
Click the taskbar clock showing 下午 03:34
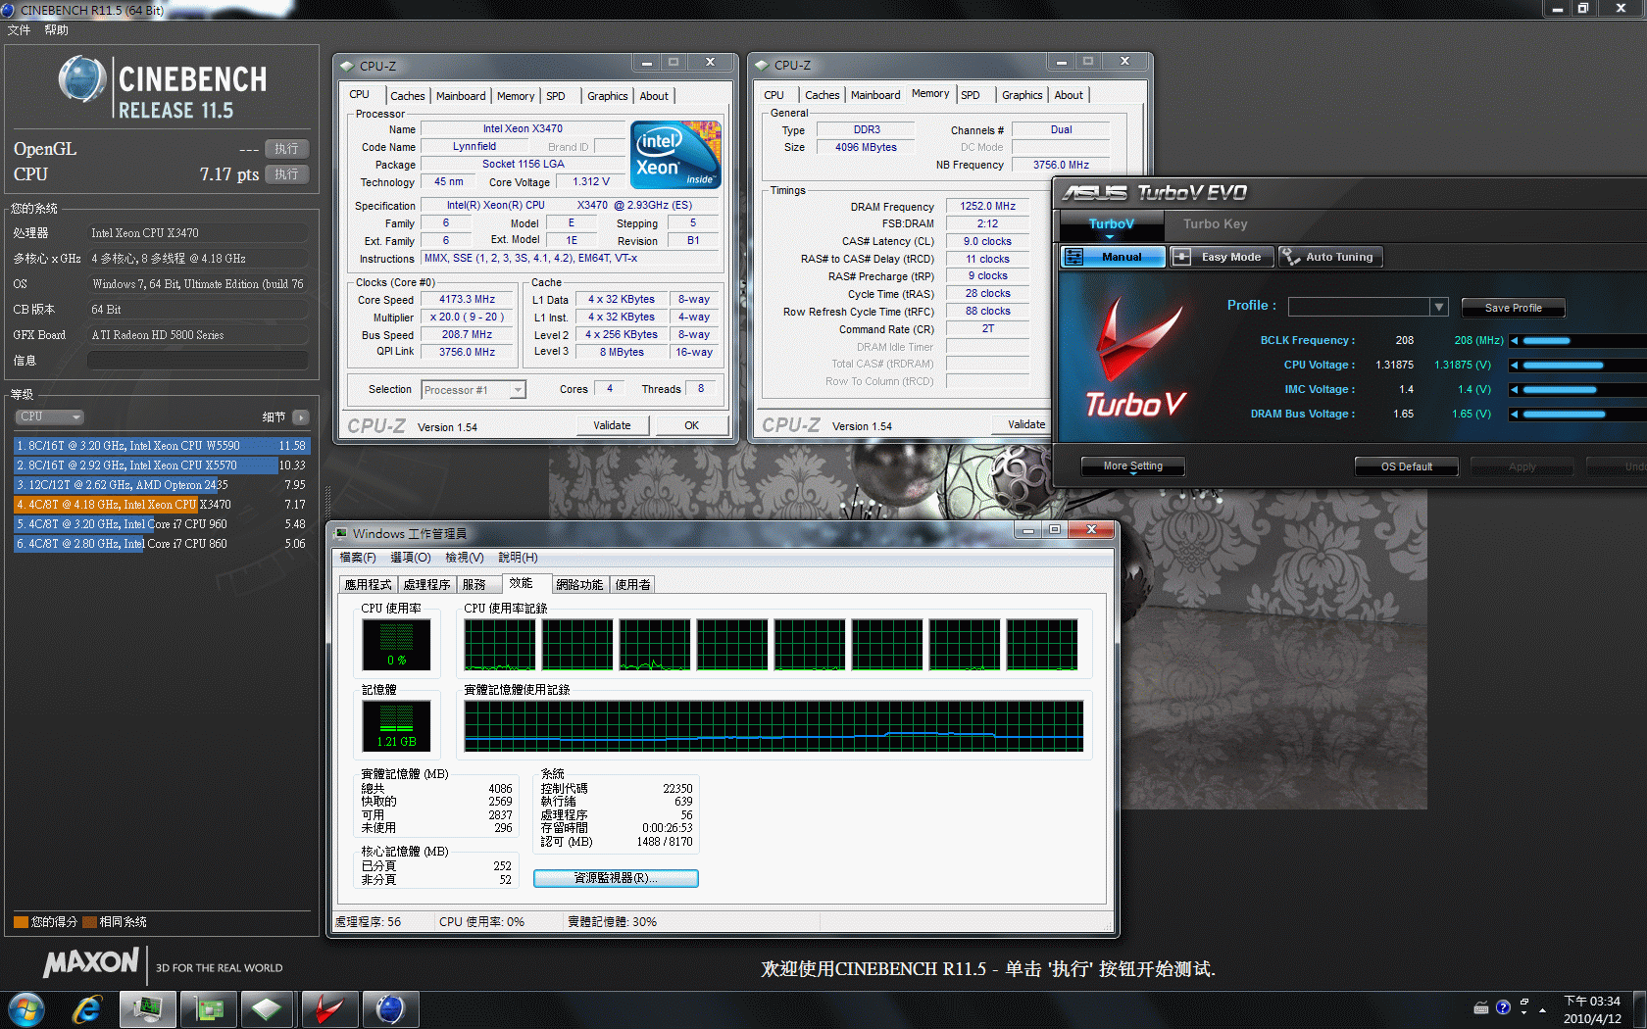click(x=1592, y=1009)
